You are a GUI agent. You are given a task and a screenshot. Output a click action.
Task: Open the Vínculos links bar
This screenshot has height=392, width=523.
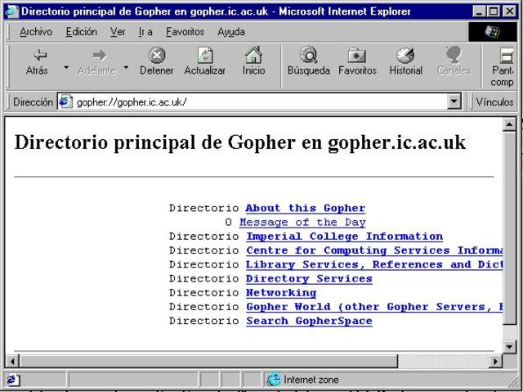494,101
